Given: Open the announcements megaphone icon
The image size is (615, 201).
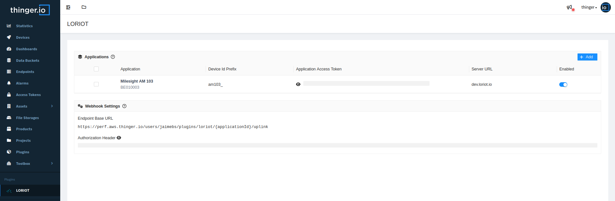Looking at the screenshot, I should click(569, 7).
